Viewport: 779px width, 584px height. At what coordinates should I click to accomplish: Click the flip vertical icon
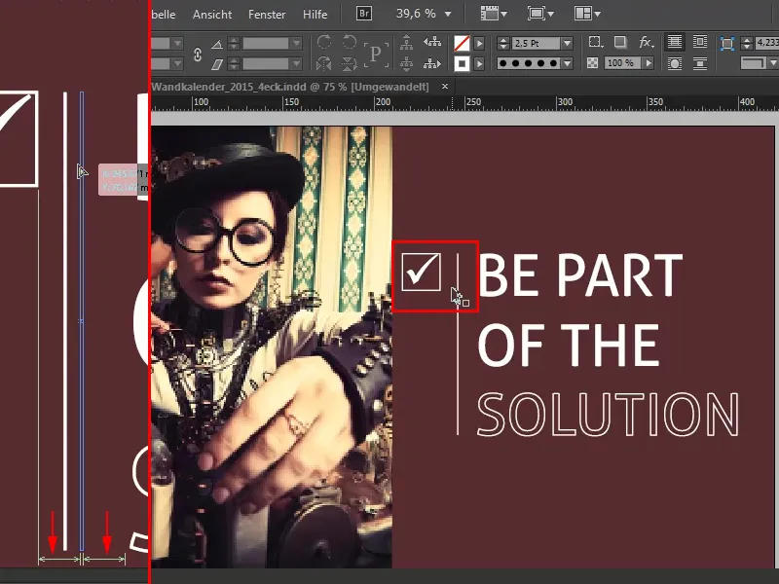(350, 63)
